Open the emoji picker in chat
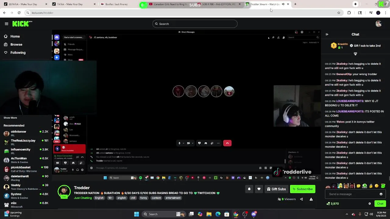 [x=381, y=194]
